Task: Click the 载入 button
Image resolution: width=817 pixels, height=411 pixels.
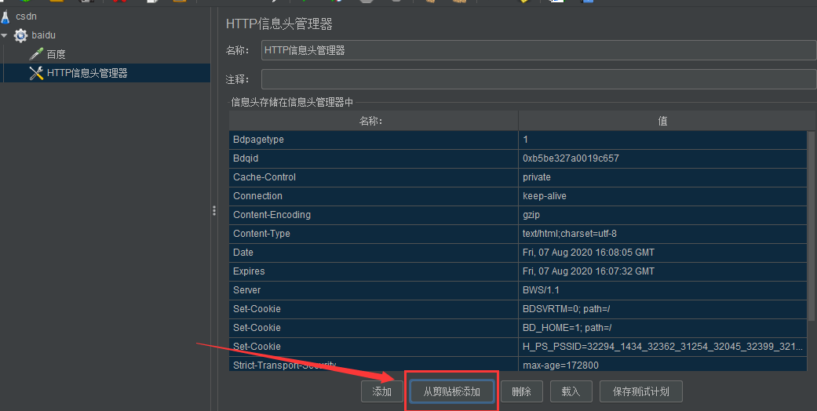Action: click(571, 391)
